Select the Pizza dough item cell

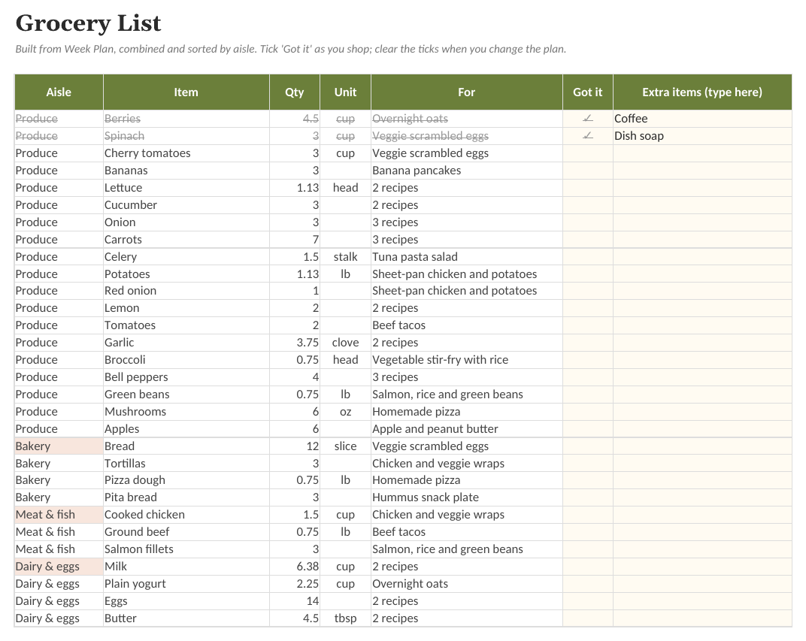[x=186, y=480]
